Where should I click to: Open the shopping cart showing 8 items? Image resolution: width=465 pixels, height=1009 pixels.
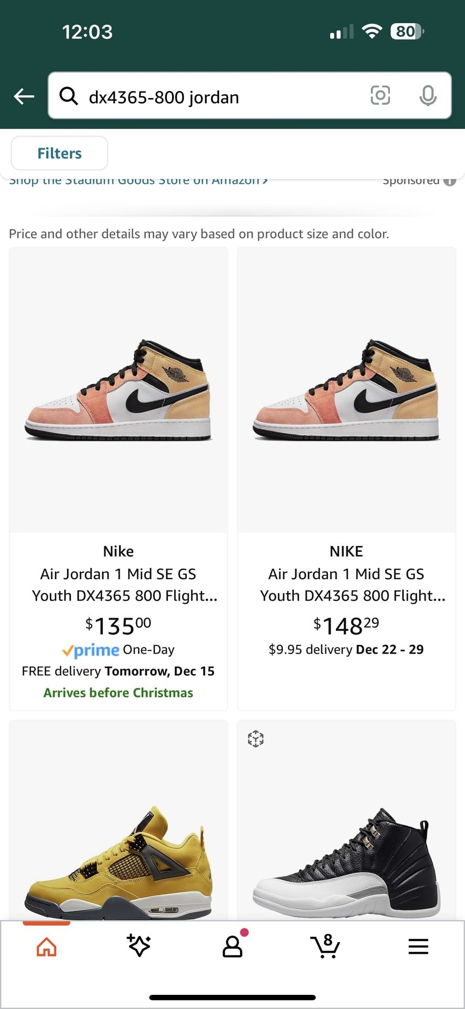325,946
